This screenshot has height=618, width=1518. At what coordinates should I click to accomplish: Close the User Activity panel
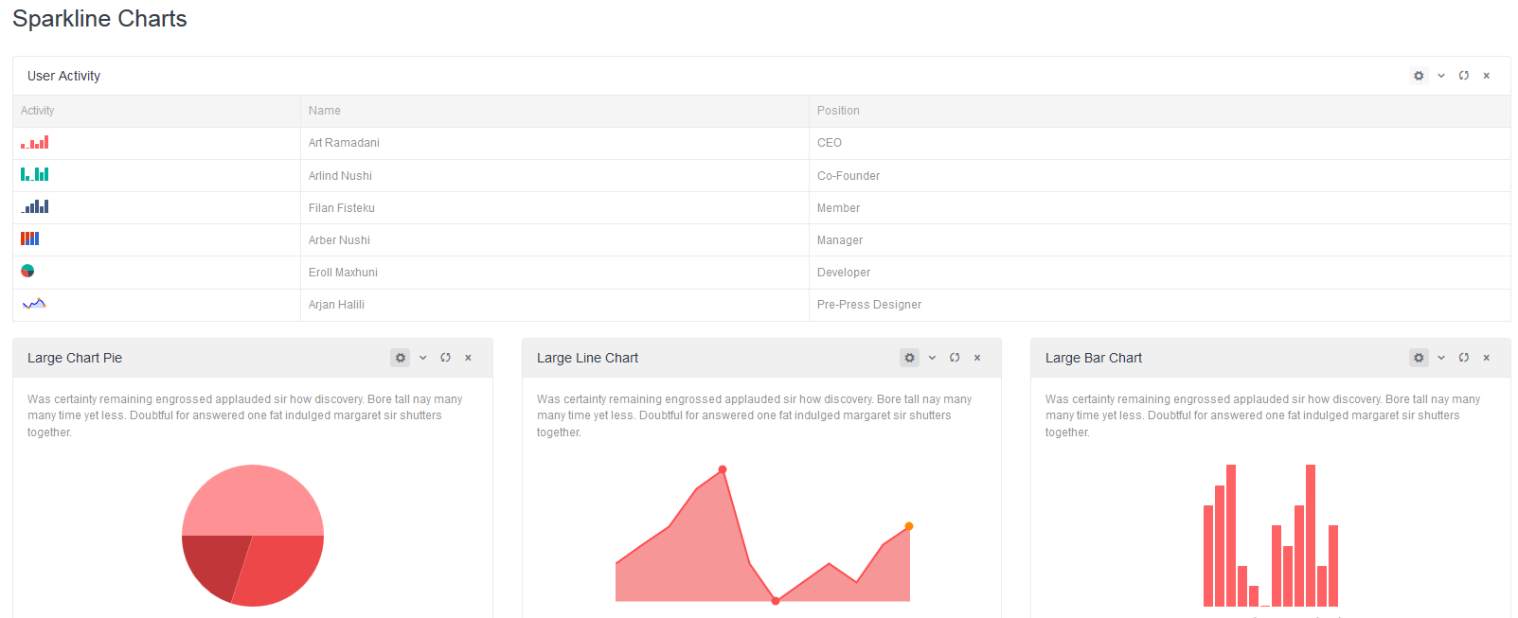(x=1487, y=76)
